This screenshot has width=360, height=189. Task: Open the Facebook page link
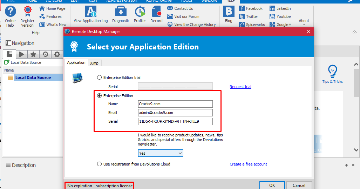[x=251, y=8]
